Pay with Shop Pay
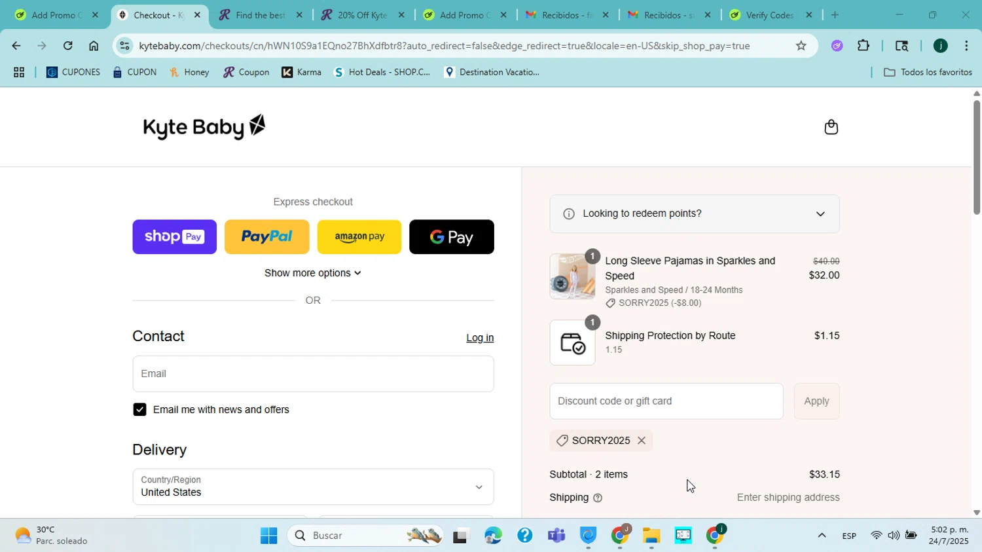Viewport: 982px width, 552px height. (174, 237)
